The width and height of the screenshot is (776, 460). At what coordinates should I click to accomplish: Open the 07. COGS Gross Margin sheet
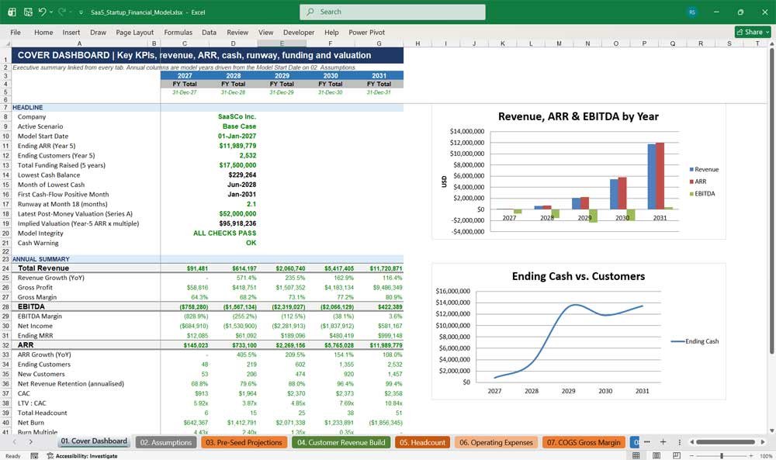pos(584,442)
